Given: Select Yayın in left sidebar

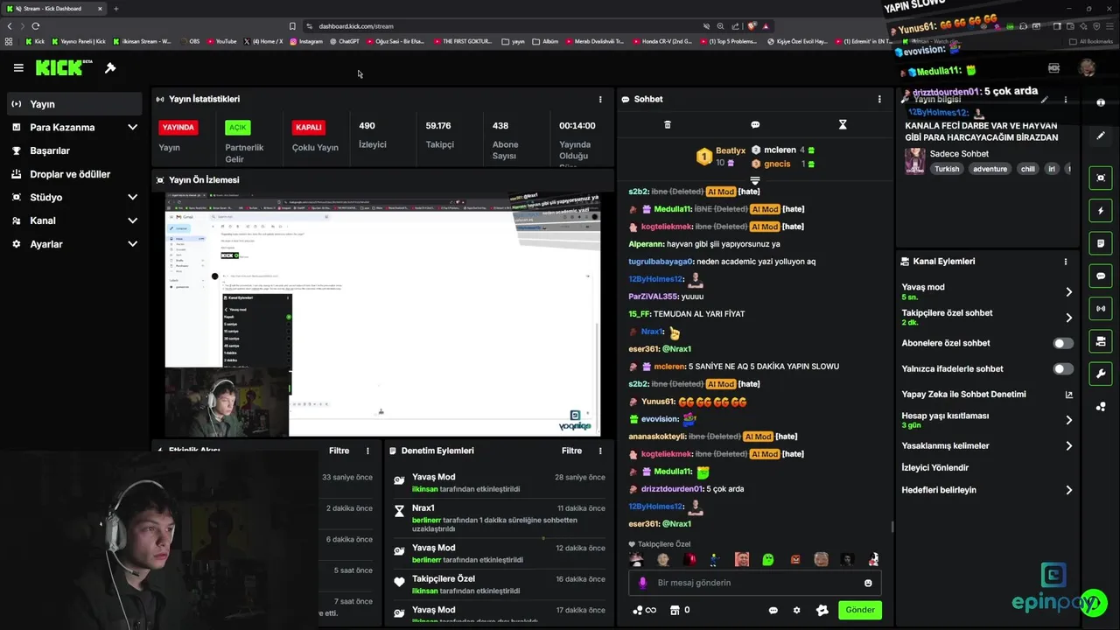Looking at the screenshot, I should pos(73,104).
